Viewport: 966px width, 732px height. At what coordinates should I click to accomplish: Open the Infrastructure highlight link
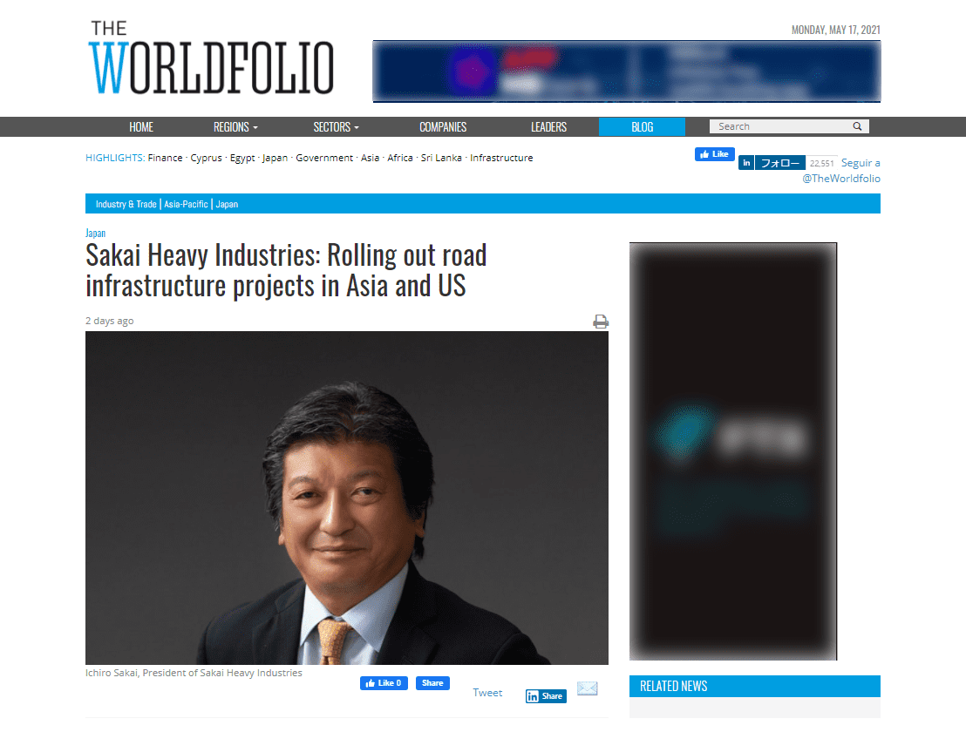point(501,158)
